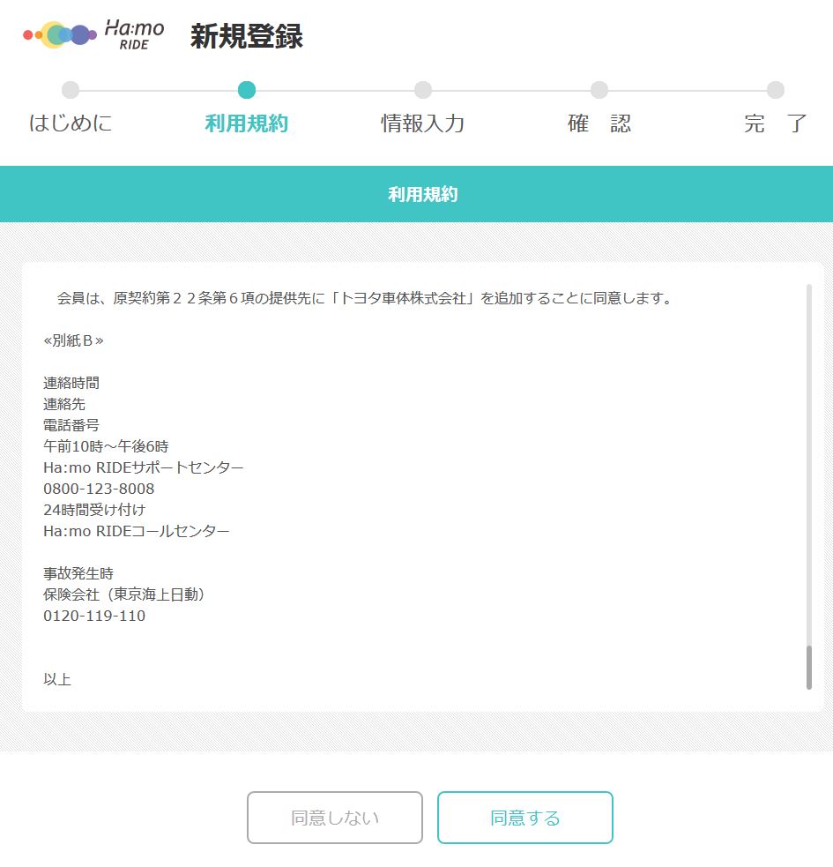Viewport: 833px width, 867px height.
Task: Select the 利用規約 active step dot
Action: [x=247, y=90]
